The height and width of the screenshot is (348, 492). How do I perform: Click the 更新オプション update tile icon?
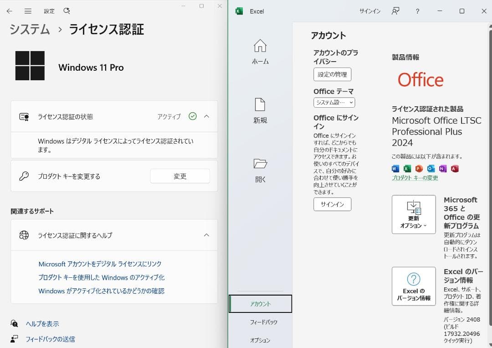tap(413, 213)
